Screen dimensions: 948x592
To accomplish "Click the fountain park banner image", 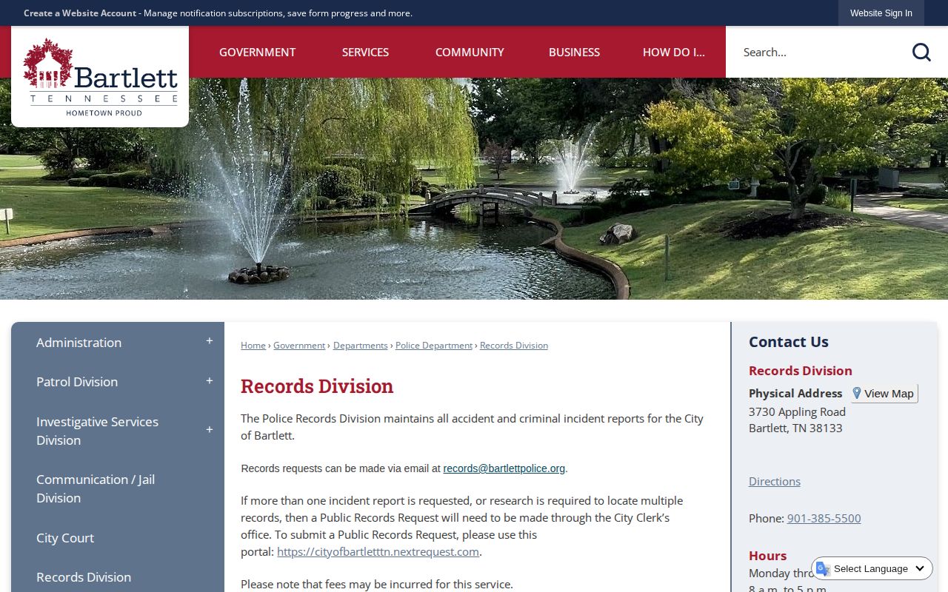I will tap(474, 189).
